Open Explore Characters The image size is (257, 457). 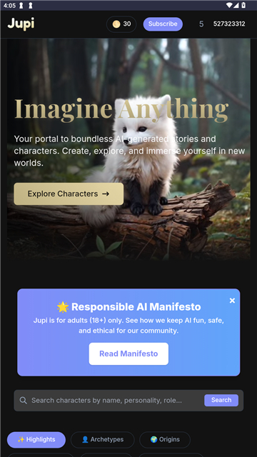click(69, 194)
